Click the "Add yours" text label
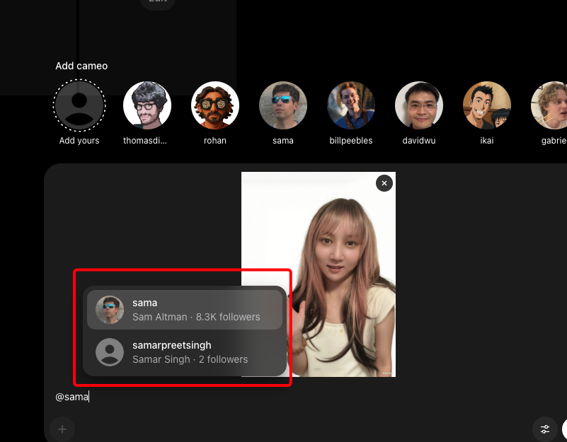567x442 pixels. 79,141
